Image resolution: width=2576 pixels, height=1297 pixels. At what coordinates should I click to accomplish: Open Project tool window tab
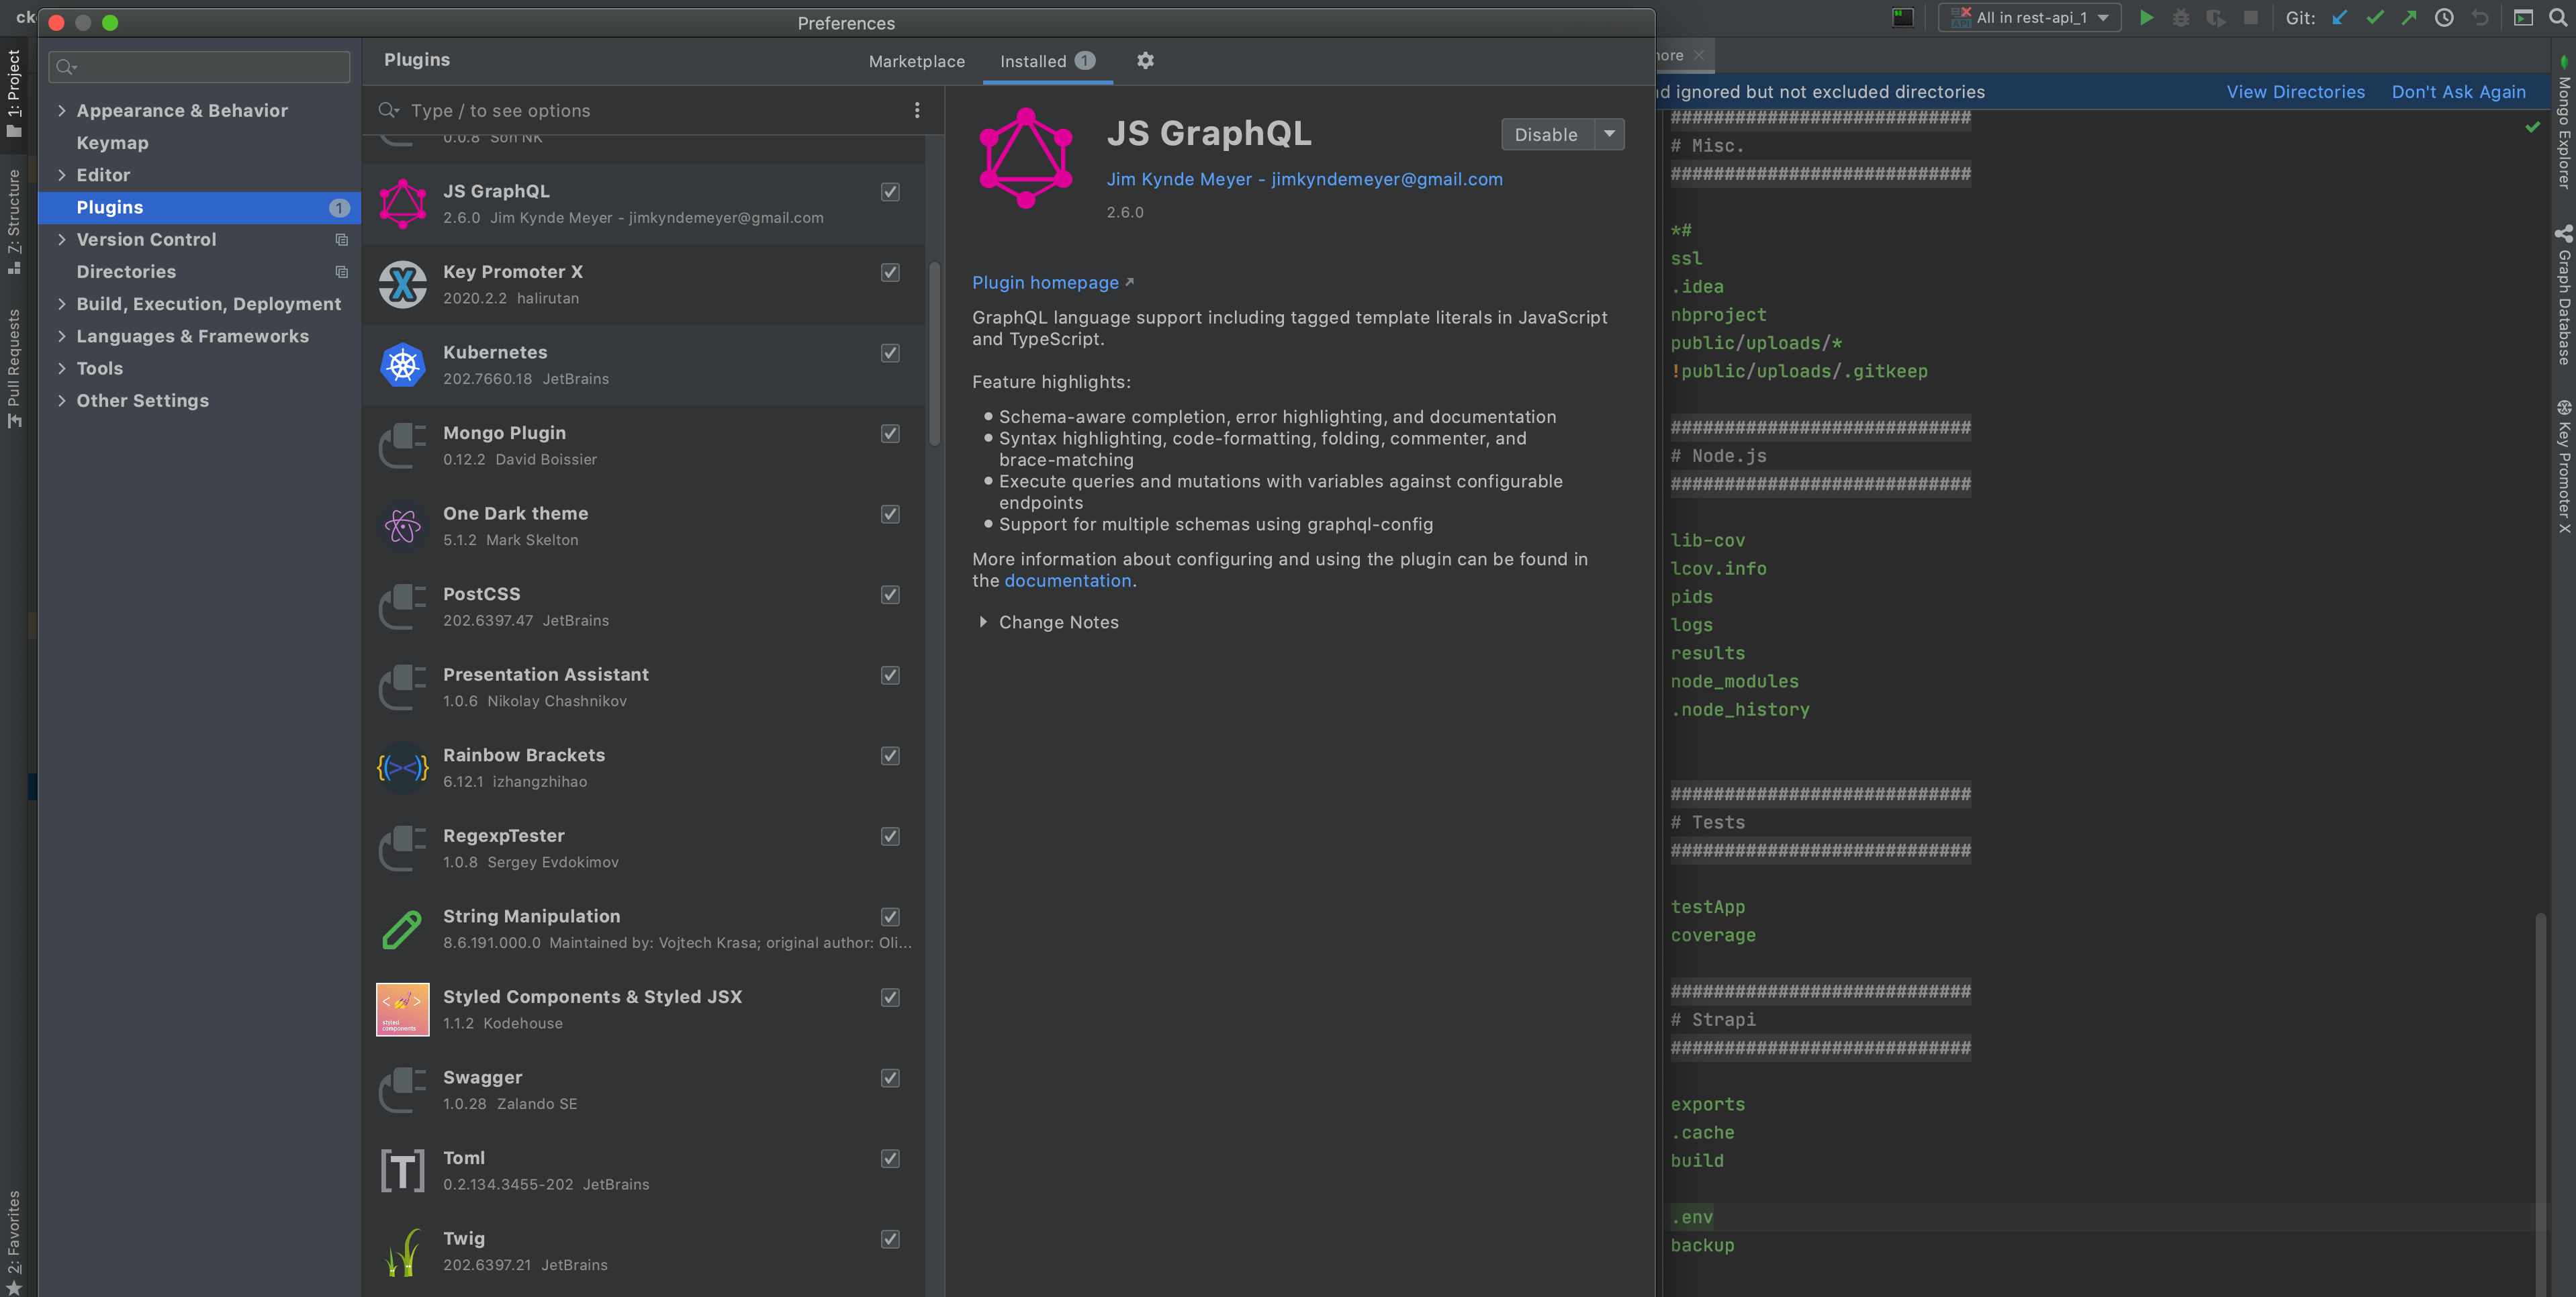(14, 93)
